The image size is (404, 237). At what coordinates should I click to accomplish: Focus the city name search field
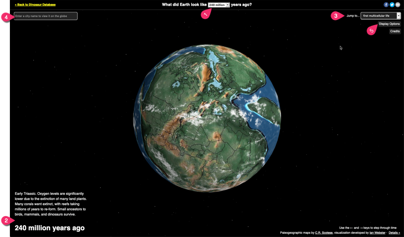[46, 16]
